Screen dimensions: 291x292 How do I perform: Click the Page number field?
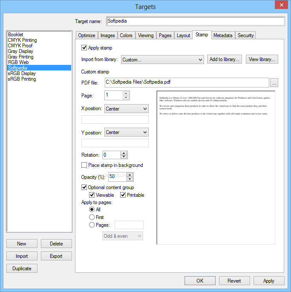pyautogui.click(x=114, y=95)
